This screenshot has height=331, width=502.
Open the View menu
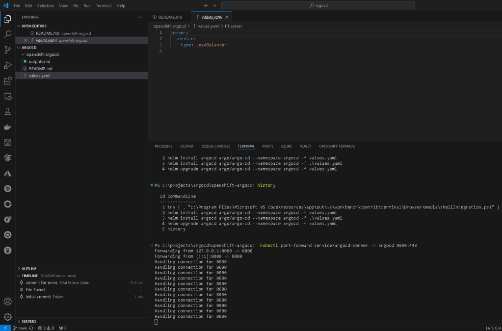coord(63,5)
